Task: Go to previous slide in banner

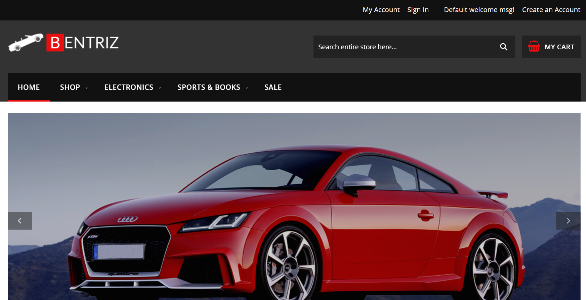Action: coord(20,221)
